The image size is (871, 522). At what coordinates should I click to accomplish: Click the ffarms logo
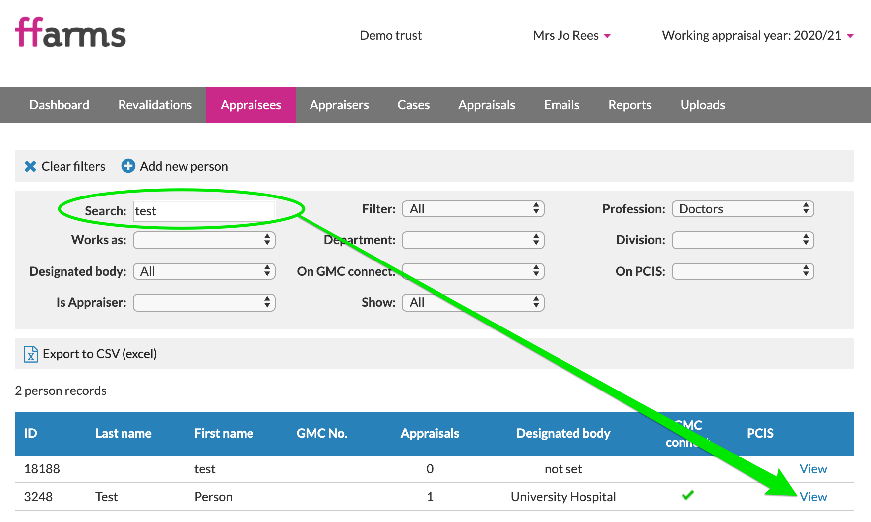70,33
